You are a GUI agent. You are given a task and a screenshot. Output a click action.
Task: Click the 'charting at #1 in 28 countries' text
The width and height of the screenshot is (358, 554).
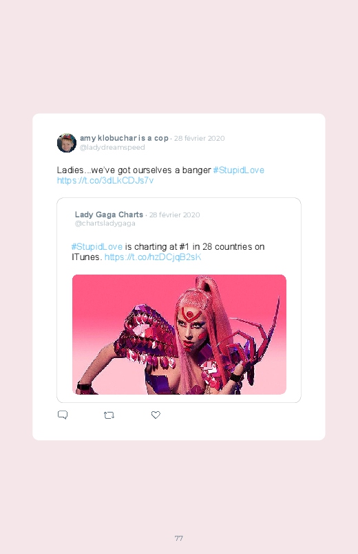[194, 246]
